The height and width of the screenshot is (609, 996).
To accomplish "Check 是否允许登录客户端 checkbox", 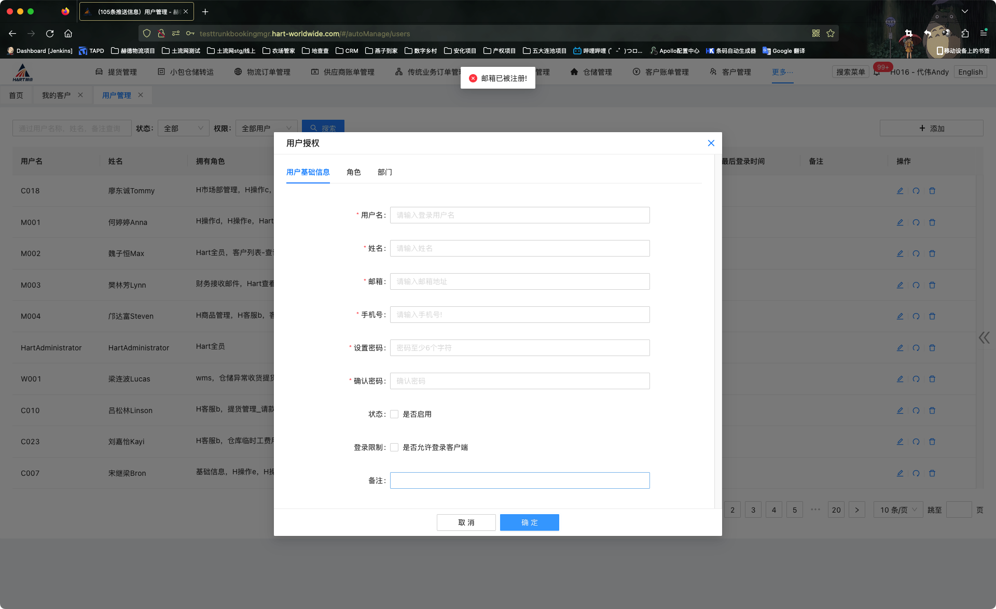I will 394,447.
